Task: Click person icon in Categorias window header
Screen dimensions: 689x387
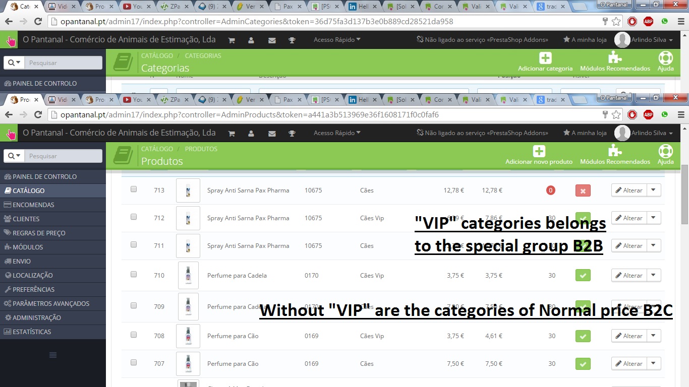Action: 251,40
